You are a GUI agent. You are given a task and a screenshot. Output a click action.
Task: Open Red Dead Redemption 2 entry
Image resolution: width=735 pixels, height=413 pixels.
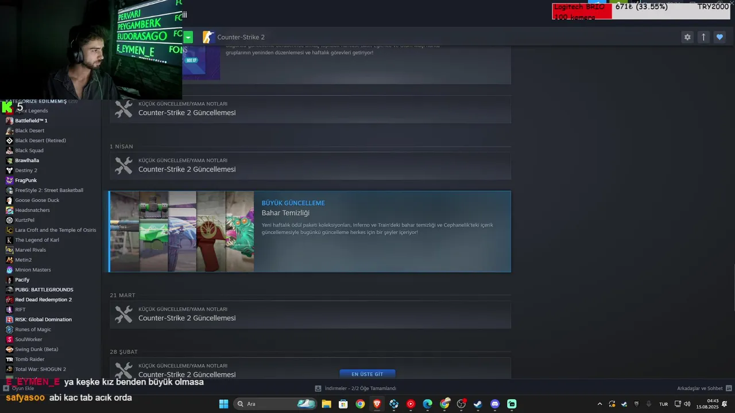click(x=43, y=299)
